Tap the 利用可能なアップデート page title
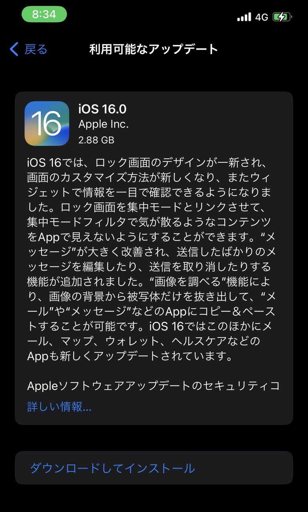This screenshot has height=512, width=308. click(154, 49)
